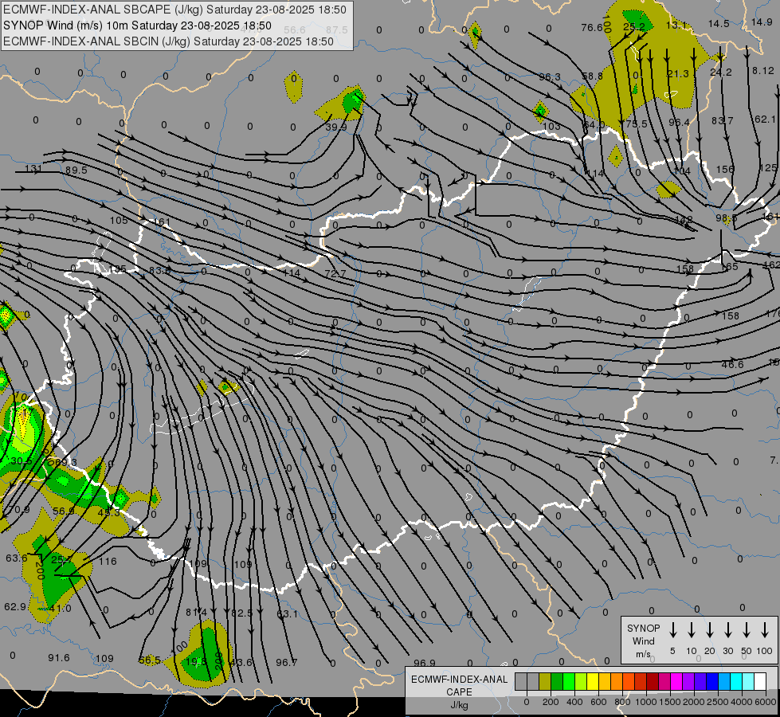Click the map value 63.1

(x=287, y=614)
